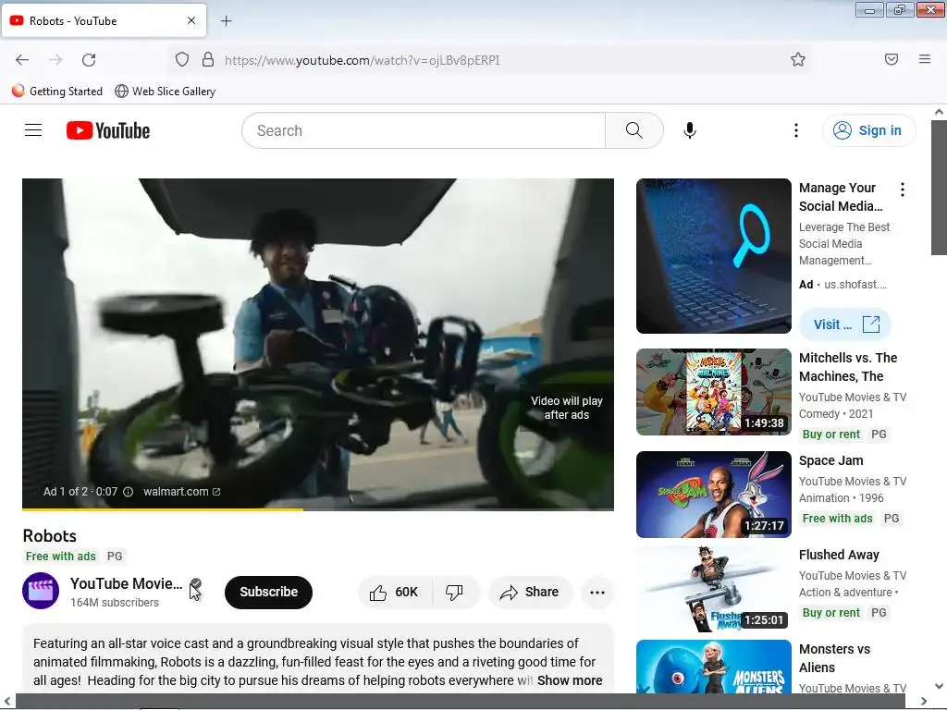The width and height of the screenshot is (947, 710).
Task: Open YouTube settings three-dot menu
Action: coord(796,130)
